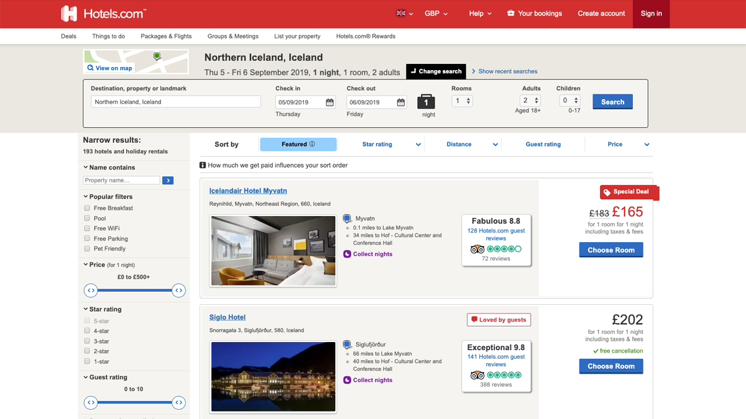The image size is (746, 419).
Task: Focus the Destination, property or landmark field
Action: point(176,102)
